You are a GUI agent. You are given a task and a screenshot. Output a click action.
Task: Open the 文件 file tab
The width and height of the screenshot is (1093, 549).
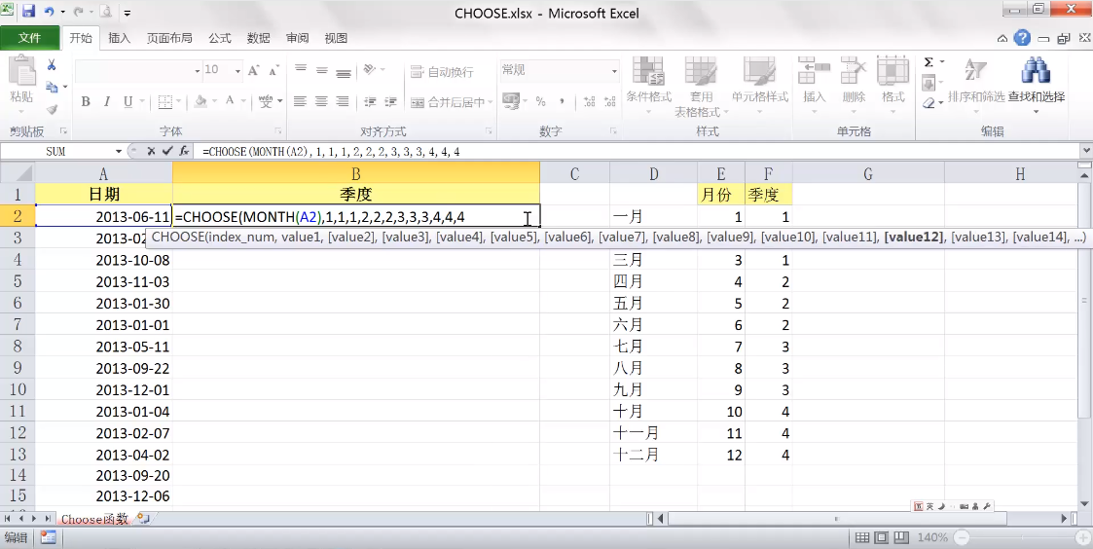29,38
